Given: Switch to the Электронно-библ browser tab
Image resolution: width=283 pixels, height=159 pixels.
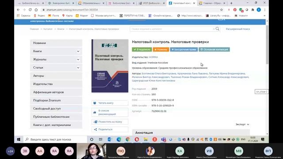Looking at the screenshot, I should point(61,3).
